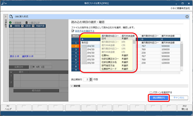
Task: Select row header 2 highlighted in orange
Action: click(x=76, y=46)
